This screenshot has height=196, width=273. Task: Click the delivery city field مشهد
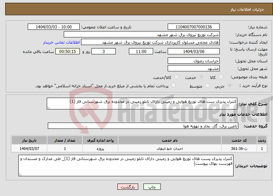[193, 69]
